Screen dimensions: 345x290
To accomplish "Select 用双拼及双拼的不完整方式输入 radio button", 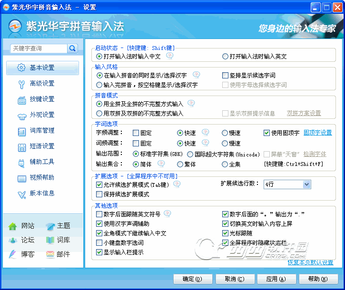I will click(99, 114).
